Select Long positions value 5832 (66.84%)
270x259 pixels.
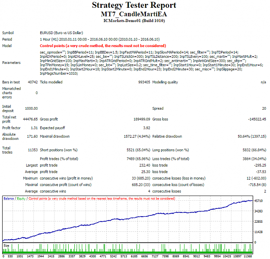tap(254, 150)
